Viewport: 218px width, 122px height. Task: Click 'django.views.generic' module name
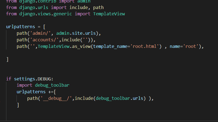click(x=46, y=14)
